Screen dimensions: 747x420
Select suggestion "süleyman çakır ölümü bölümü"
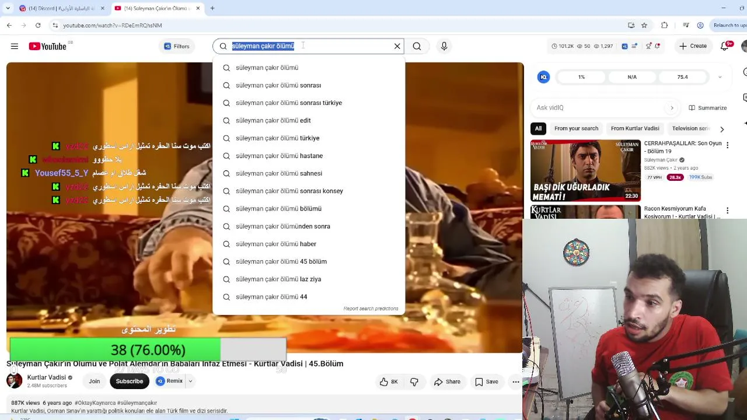(309, 208)
